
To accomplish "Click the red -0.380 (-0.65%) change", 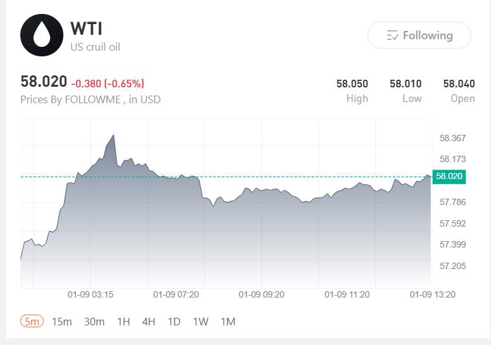I will click(108, 83).
